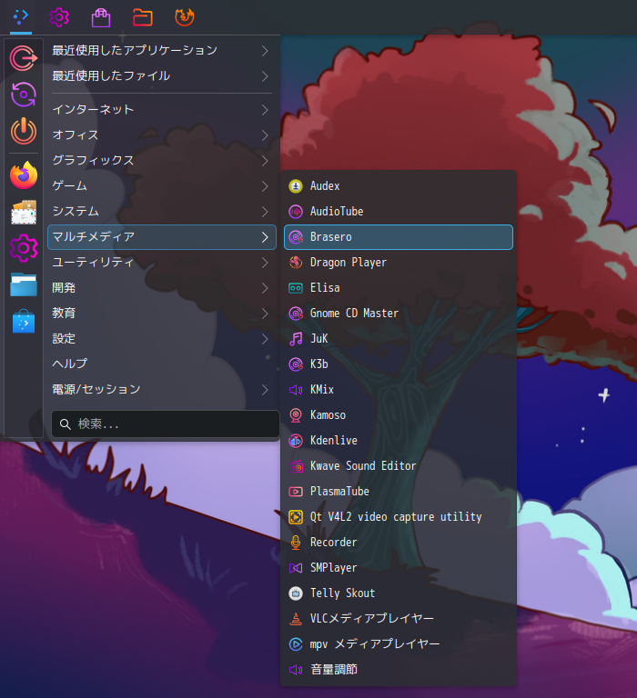The width and height of the screenshot is (637, 698).
Task: Click the Elisa music player icon
Action: click(x=296, y=288)
